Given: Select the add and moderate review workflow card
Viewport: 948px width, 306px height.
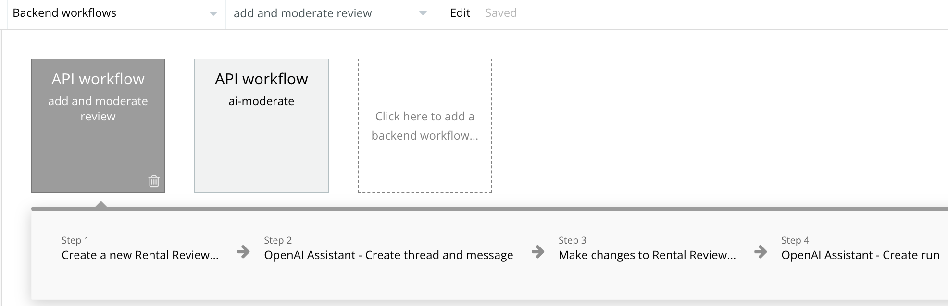Looking at the screenshot, I should pyautogui.click(x=98, y=126).
